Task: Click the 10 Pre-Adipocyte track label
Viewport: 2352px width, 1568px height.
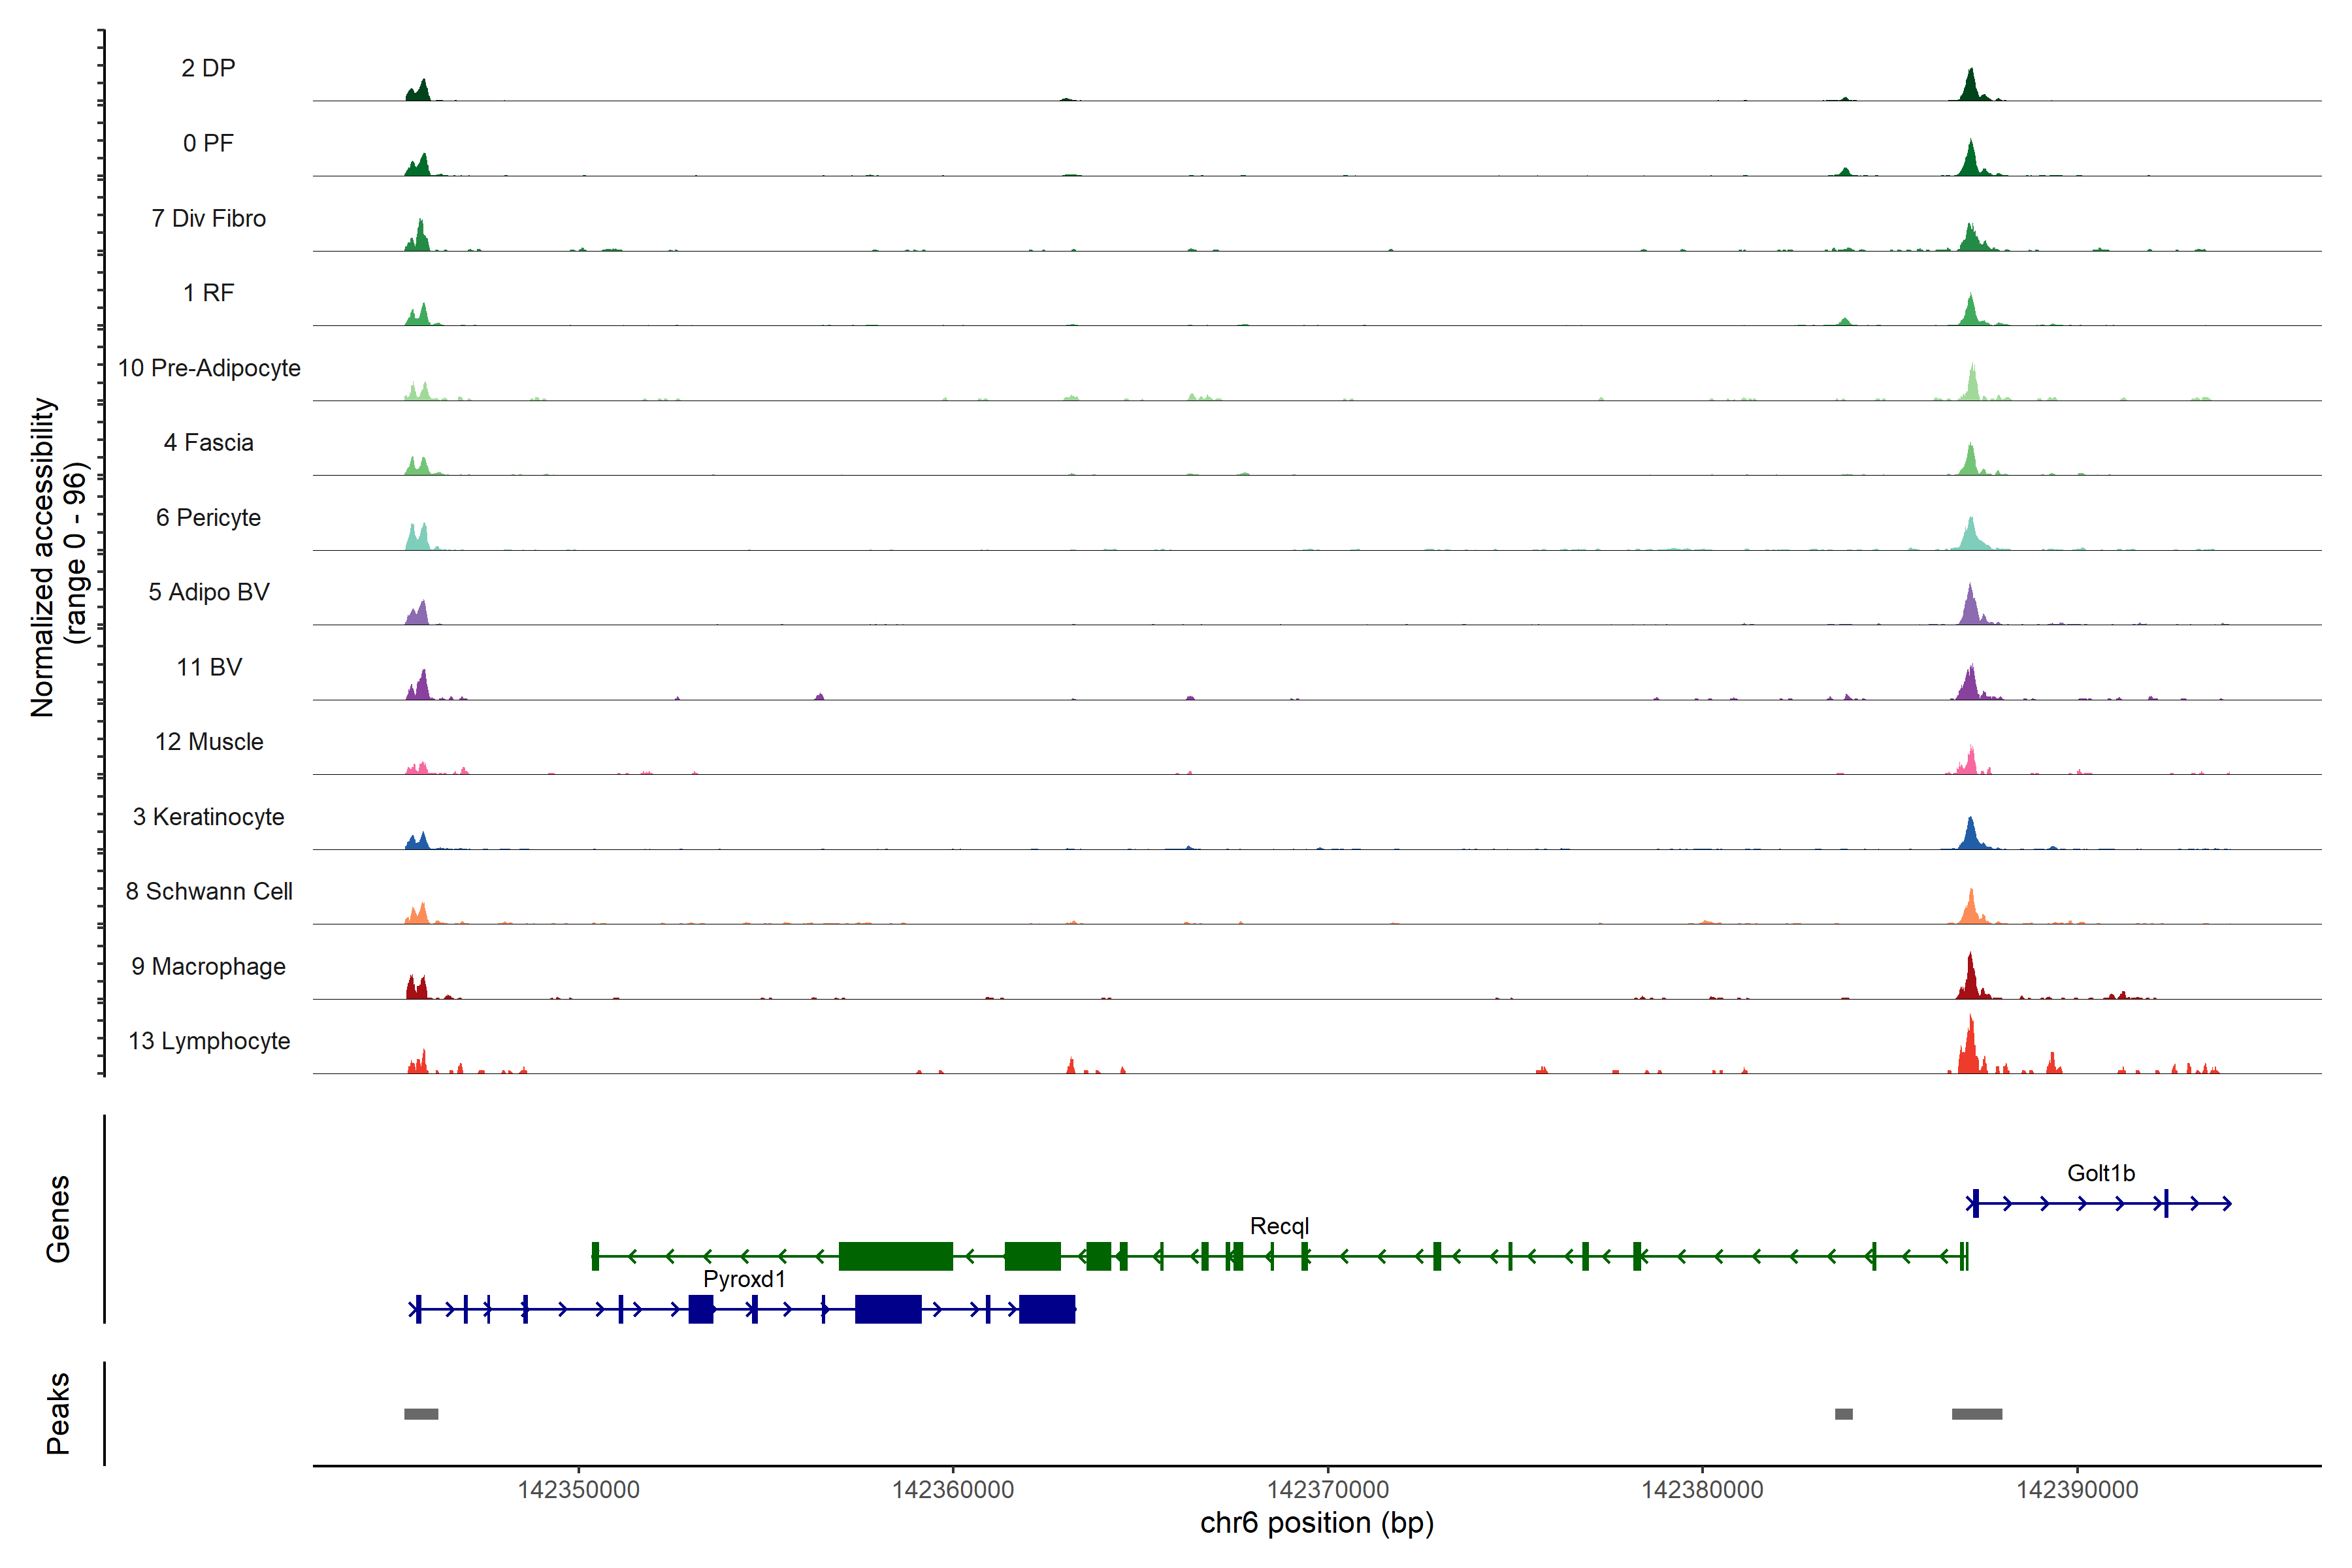Action: click(x=209, y=368)
